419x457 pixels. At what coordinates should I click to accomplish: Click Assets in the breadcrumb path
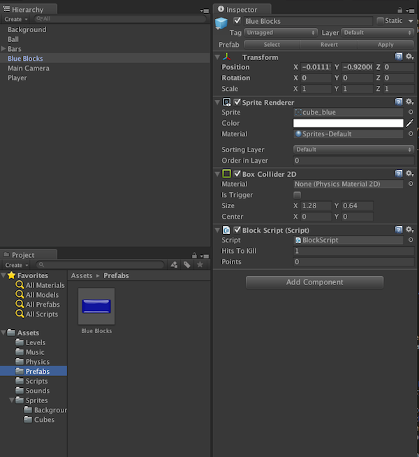(x=82, y=275)
